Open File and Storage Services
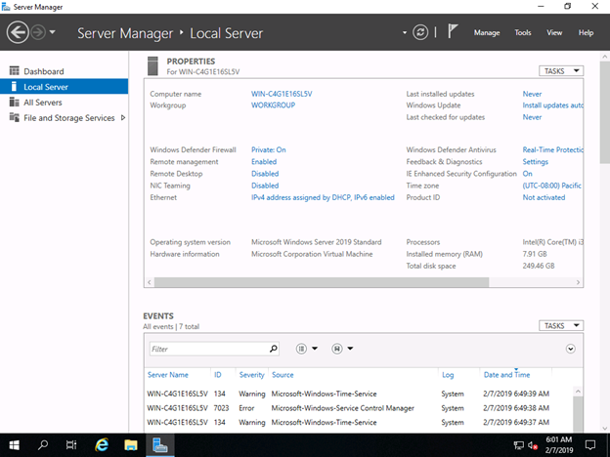 pyautogui.click(x=69, y=118)
